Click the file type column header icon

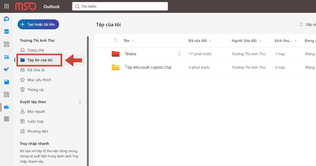pyautogui.click(x=115, y=41)
